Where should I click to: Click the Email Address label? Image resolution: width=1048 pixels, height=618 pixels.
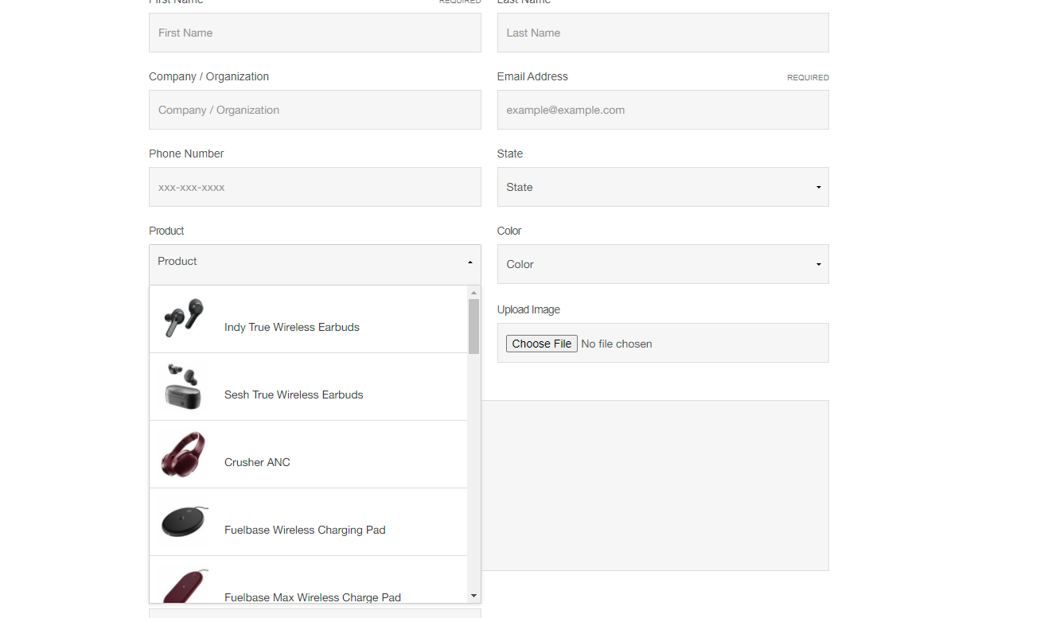532,76
